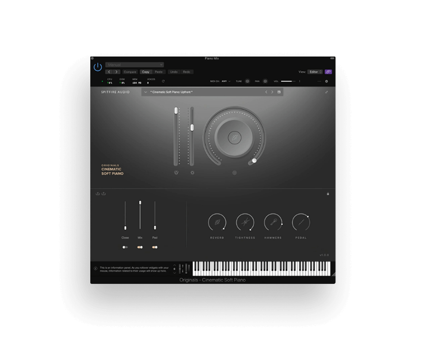Click the Redo button
The image size is (426, 340).
pyautogui.click(x=187, y=72)
